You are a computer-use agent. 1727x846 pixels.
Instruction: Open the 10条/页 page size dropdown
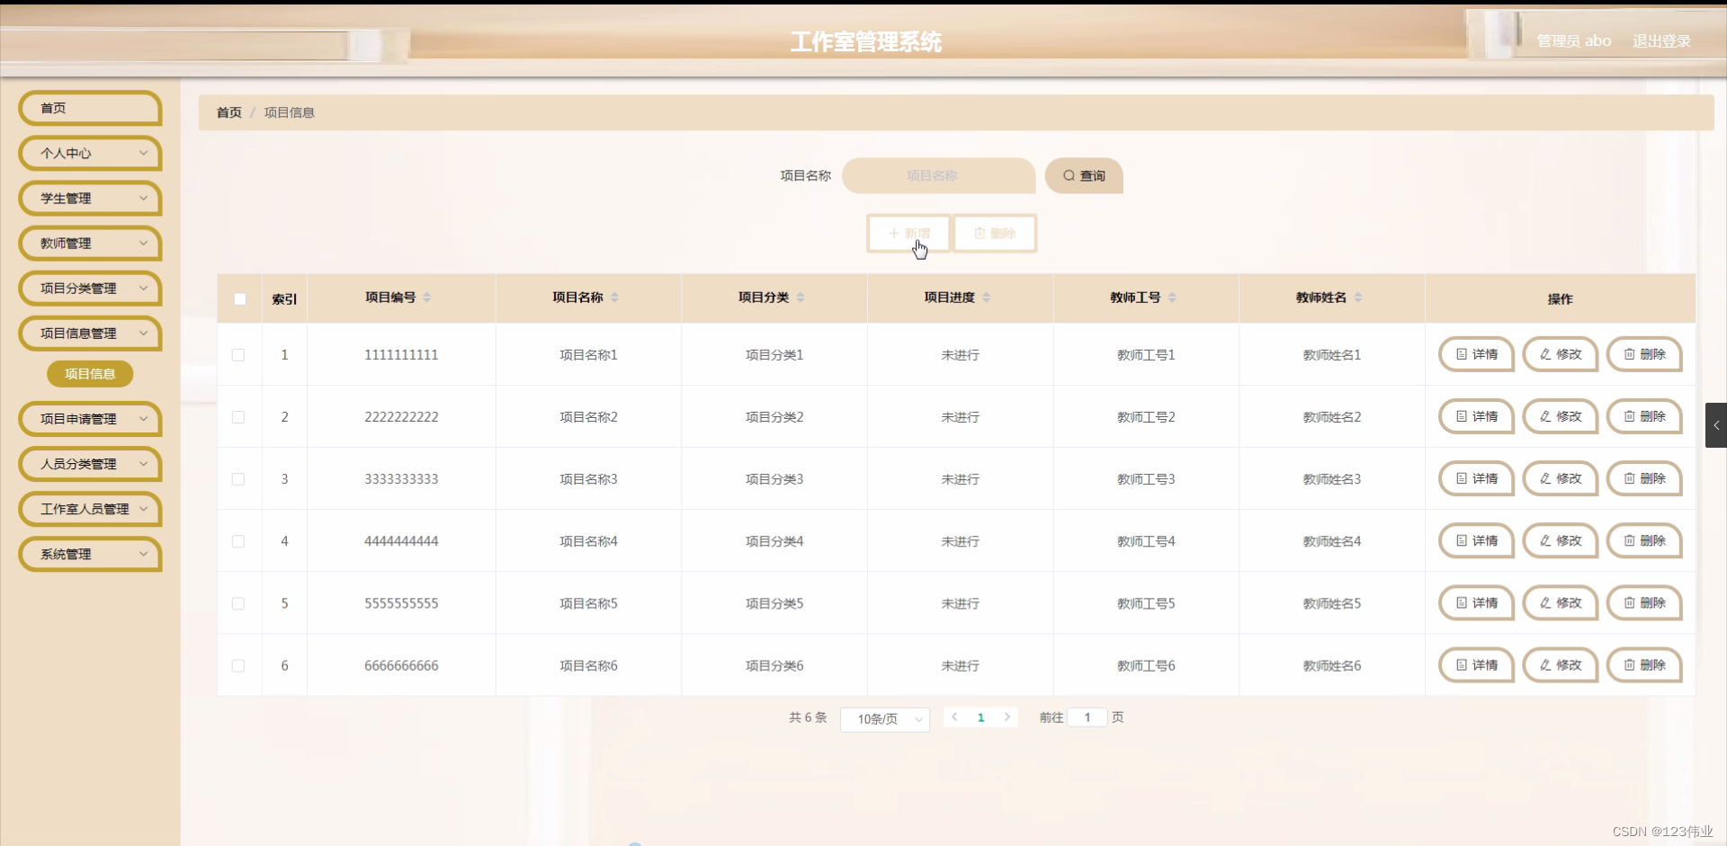click(884, 719)
